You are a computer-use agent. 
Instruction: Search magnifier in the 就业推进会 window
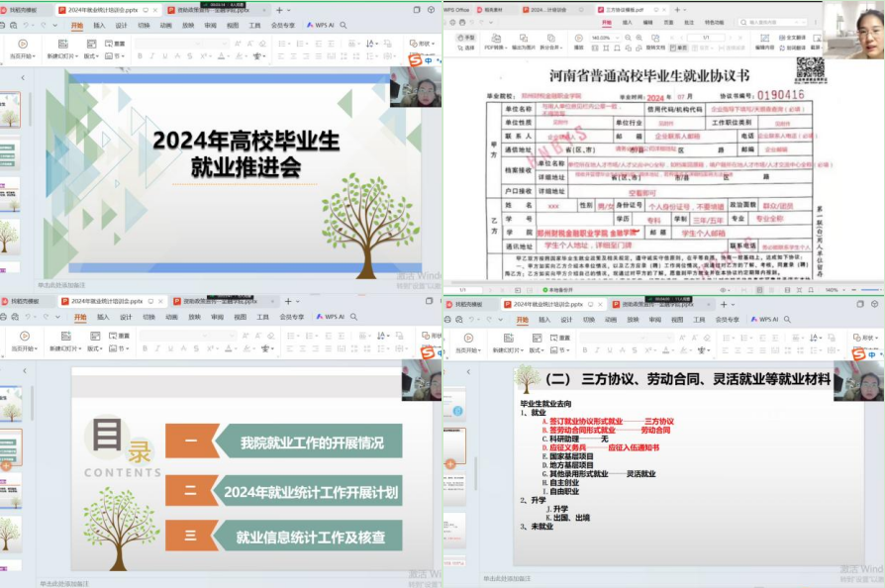344,26
